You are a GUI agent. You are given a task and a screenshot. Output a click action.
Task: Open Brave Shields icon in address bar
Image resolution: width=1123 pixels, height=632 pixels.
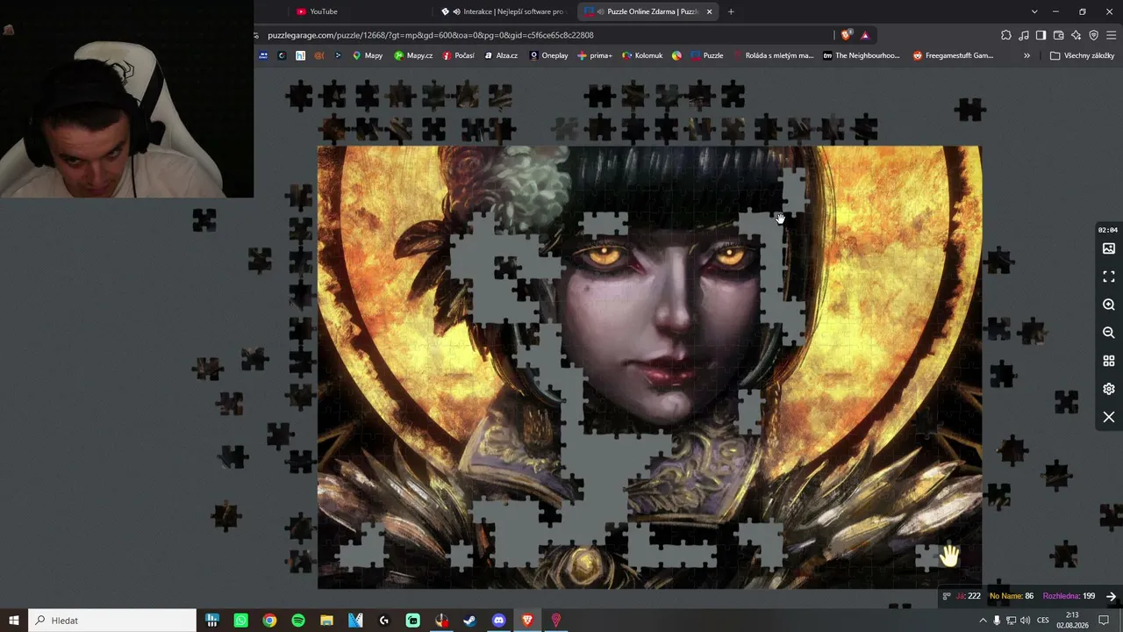(846, 35)
